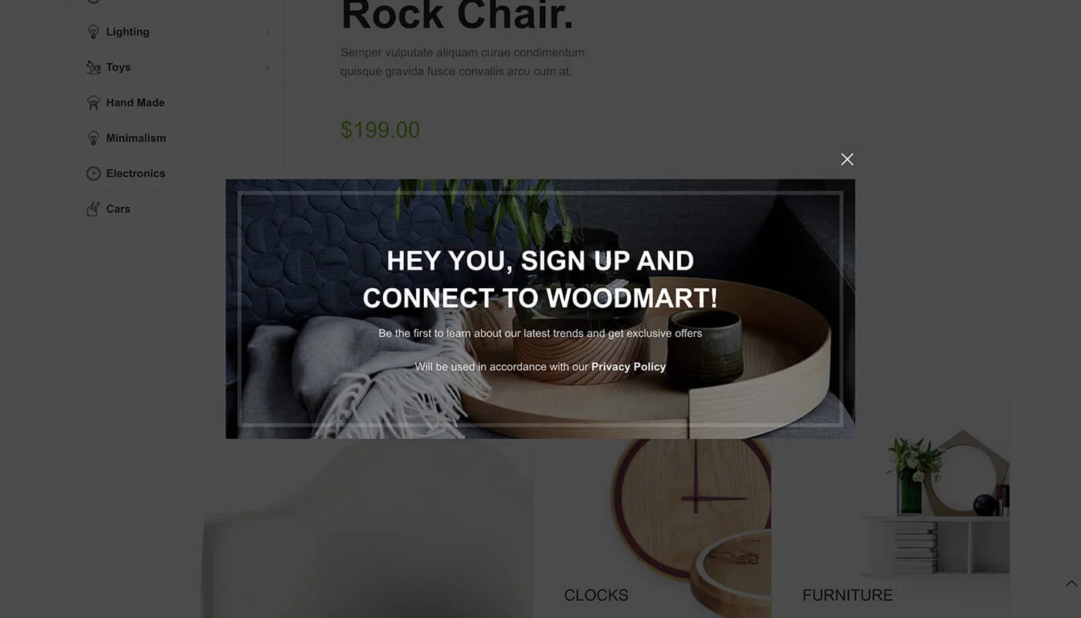Viewport: 1081px width, 618px height.
Task: Click the bulb icon beside Minimalism
Action: [93, 138]
